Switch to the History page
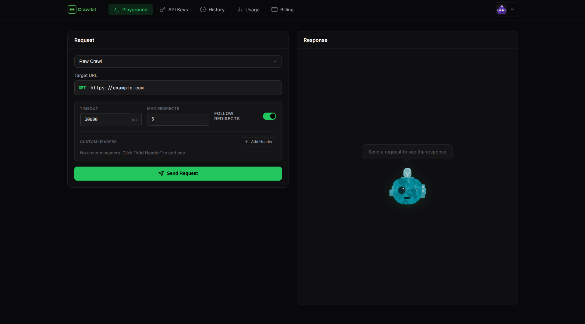The image size is (585, 324). pos(212,9)
